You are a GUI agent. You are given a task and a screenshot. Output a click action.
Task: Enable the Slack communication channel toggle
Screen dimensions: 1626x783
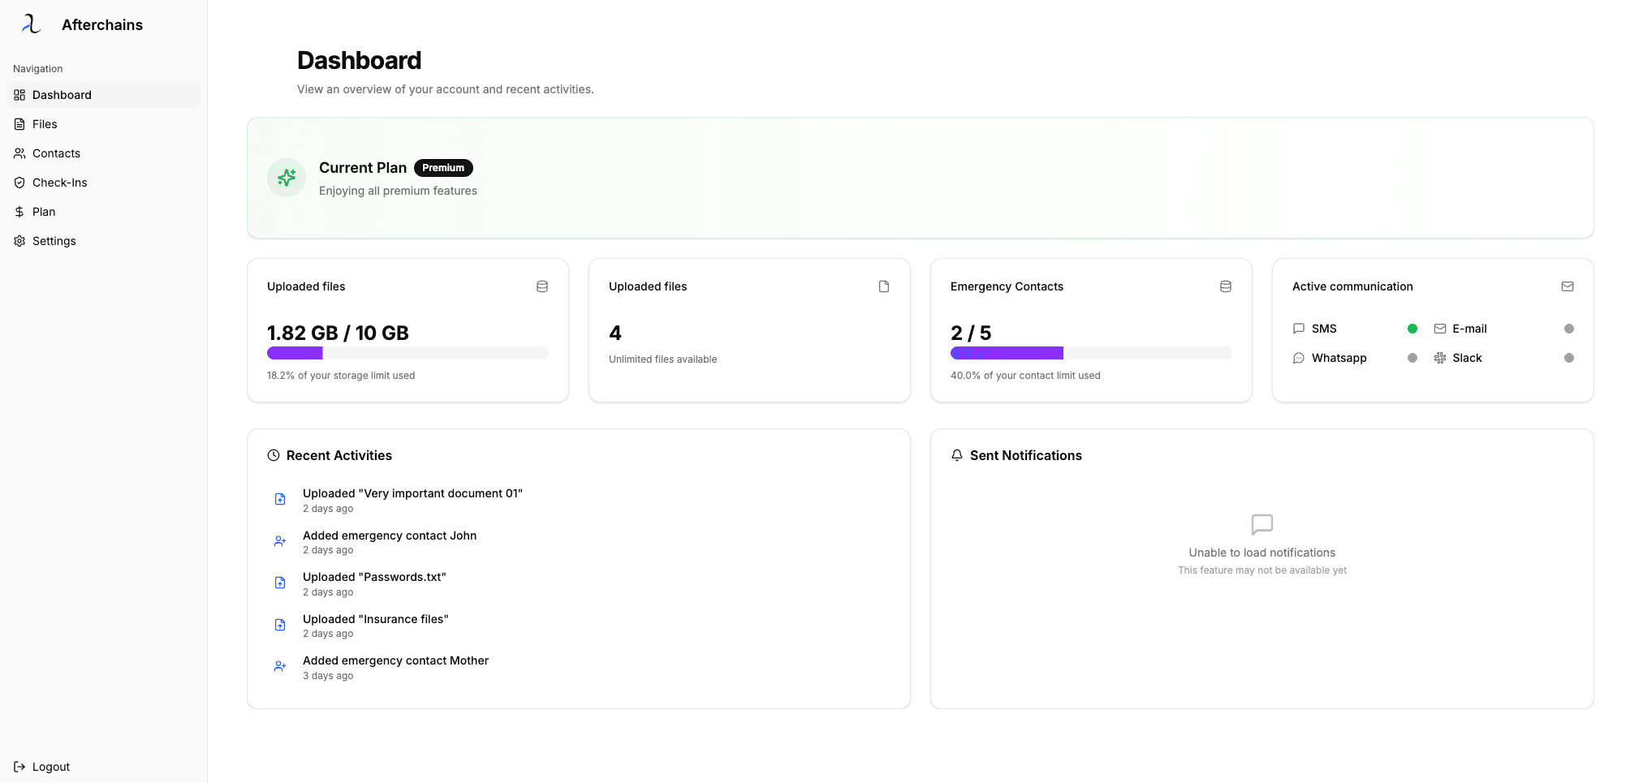(x=1568, y=358)
